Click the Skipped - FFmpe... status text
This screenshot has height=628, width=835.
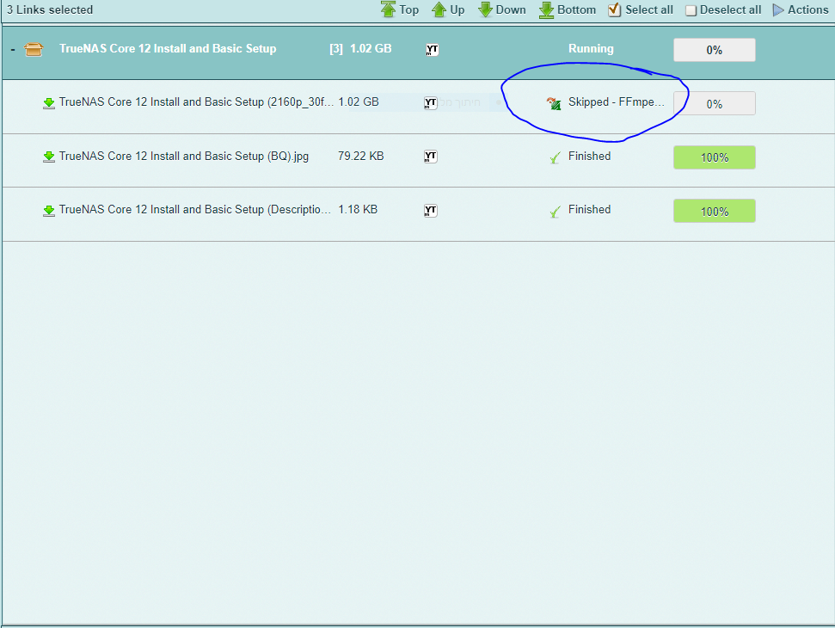(x=617, y=102)
